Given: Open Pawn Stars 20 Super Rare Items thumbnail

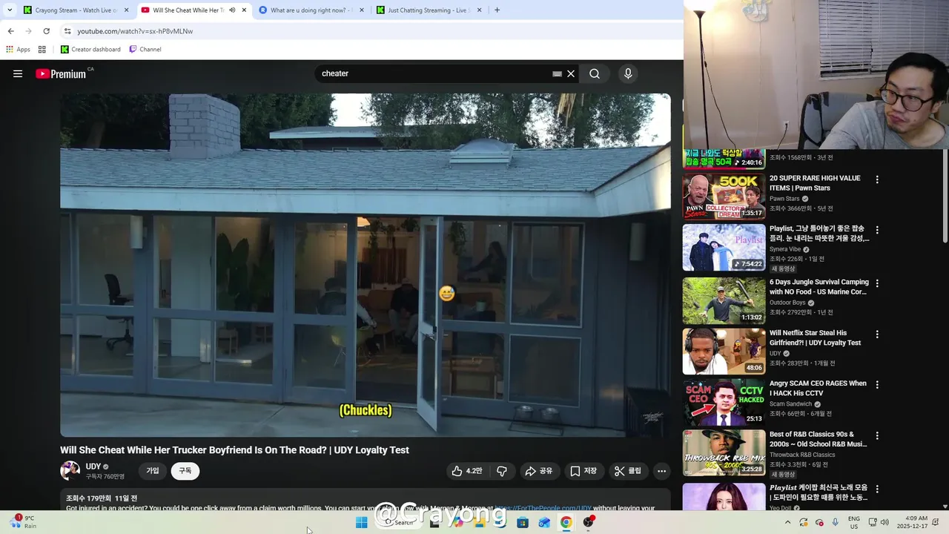Looking at the screenshot, I should click(724, 197).
